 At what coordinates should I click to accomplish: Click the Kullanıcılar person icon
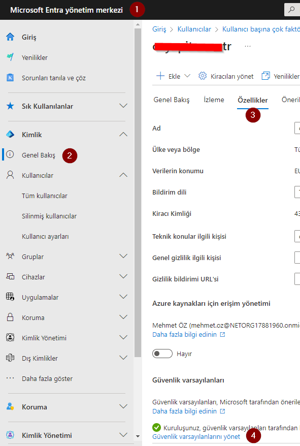tap(10, 175)
